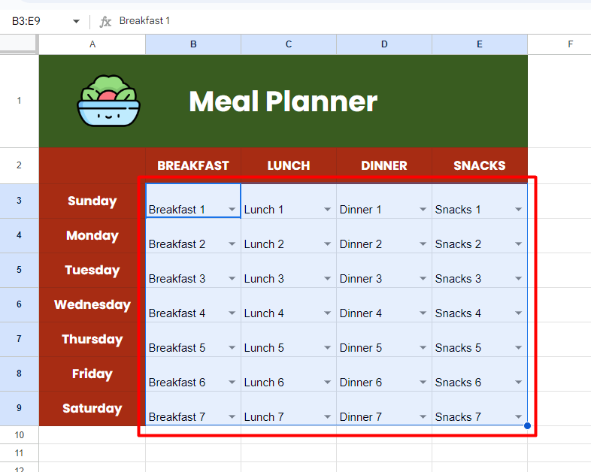Open the Dinner 5 dropdown arrow

click(423, 347)
